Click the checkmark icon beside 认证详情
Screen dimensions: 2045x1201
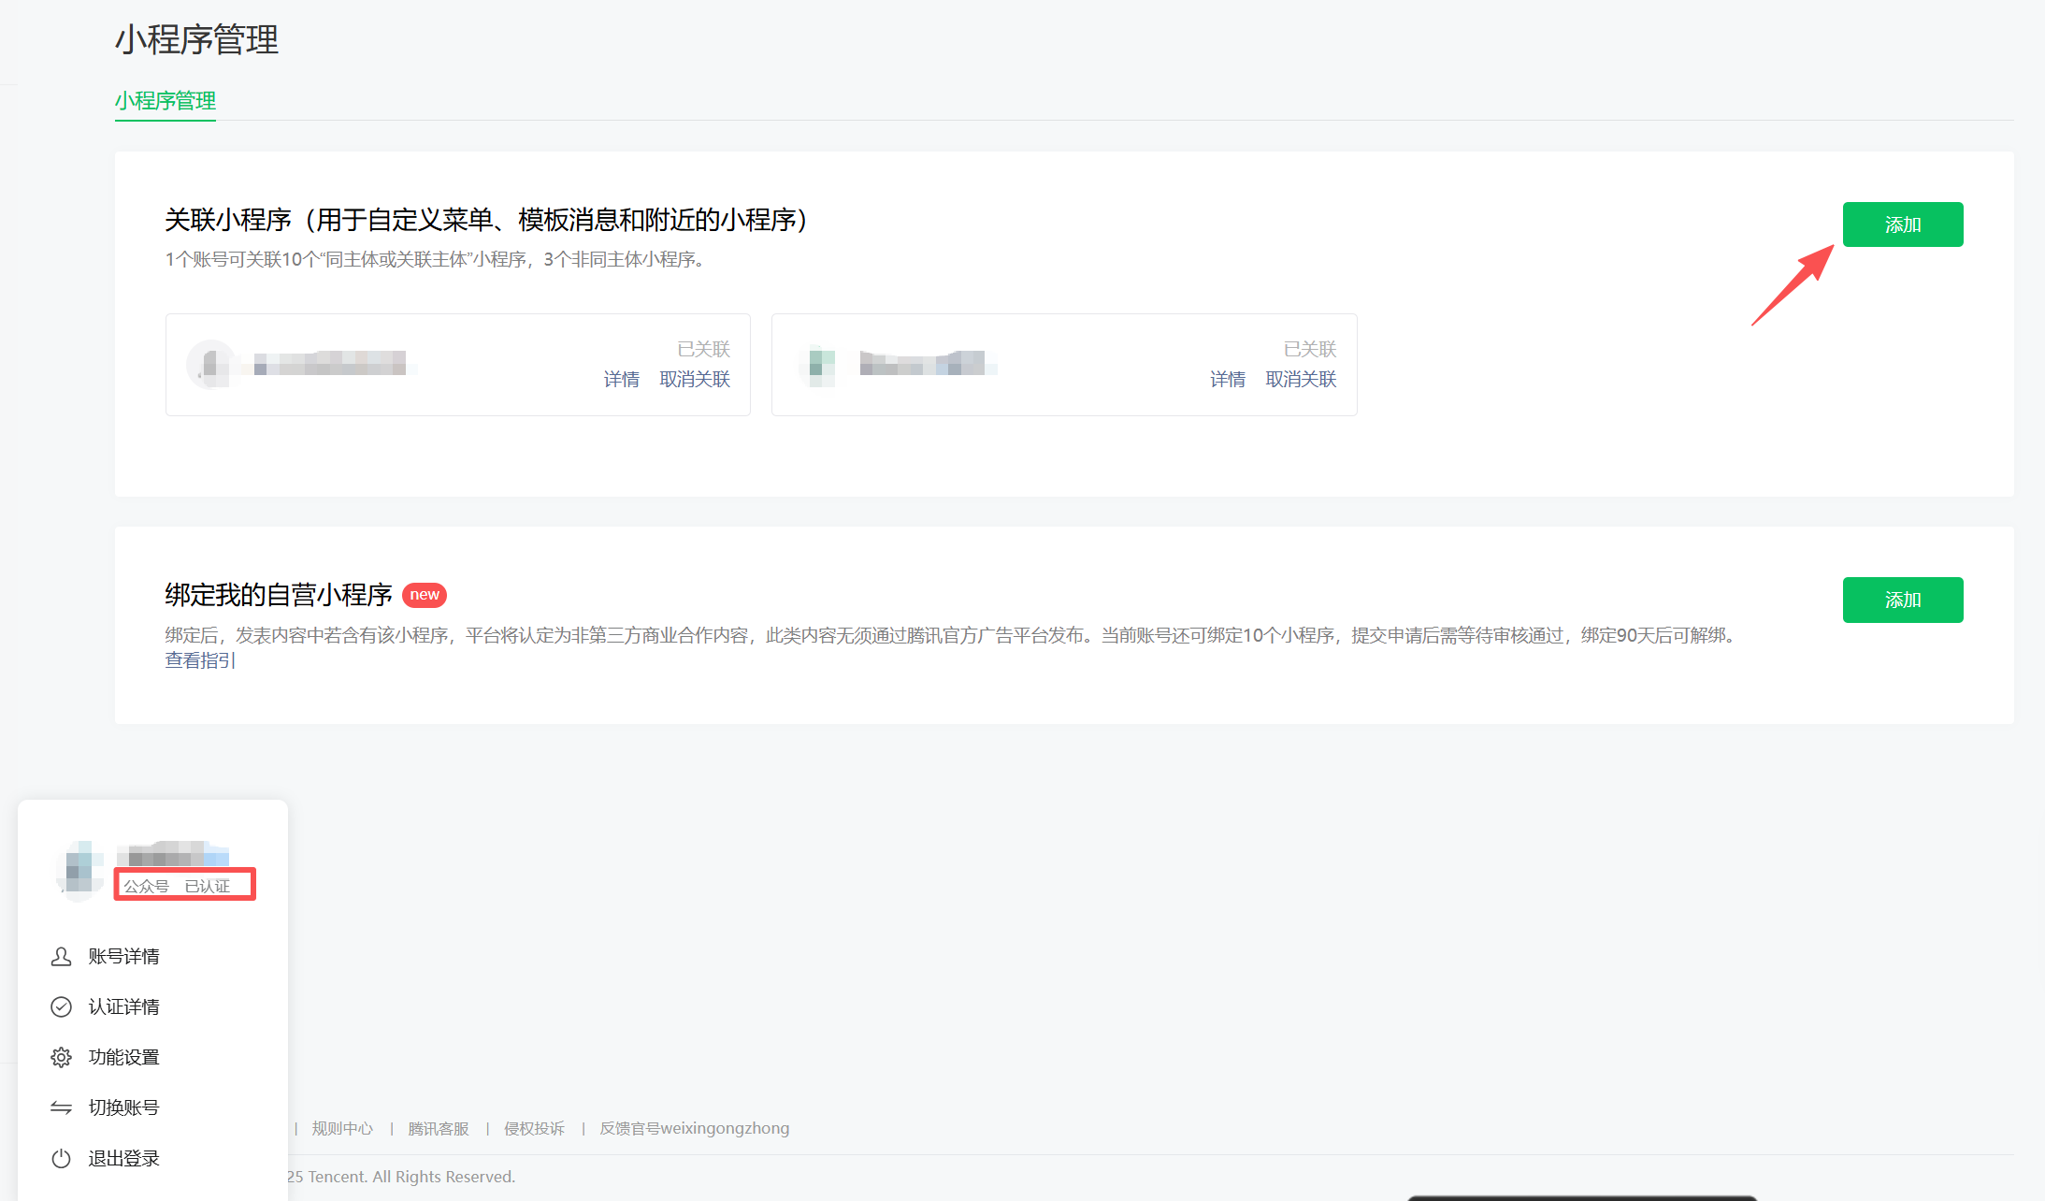click(x=60, y=1006)
